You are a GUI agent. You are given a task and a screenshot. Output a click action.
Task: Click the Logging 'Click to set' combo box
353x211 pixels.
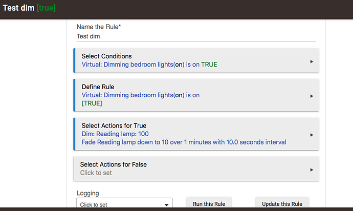pyautogui.click(x=124, y=203)
